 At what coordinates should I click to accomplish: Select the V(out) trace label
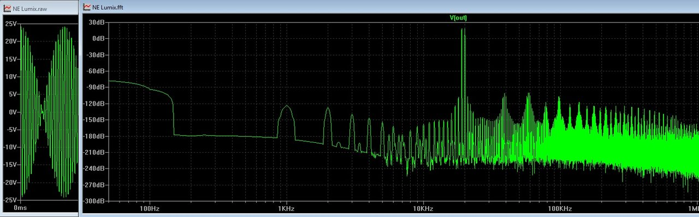click(x=458, y=17)
